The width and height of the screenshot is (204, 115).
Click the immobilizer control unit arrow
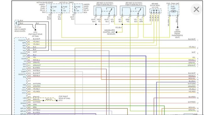tap(116, 32)
